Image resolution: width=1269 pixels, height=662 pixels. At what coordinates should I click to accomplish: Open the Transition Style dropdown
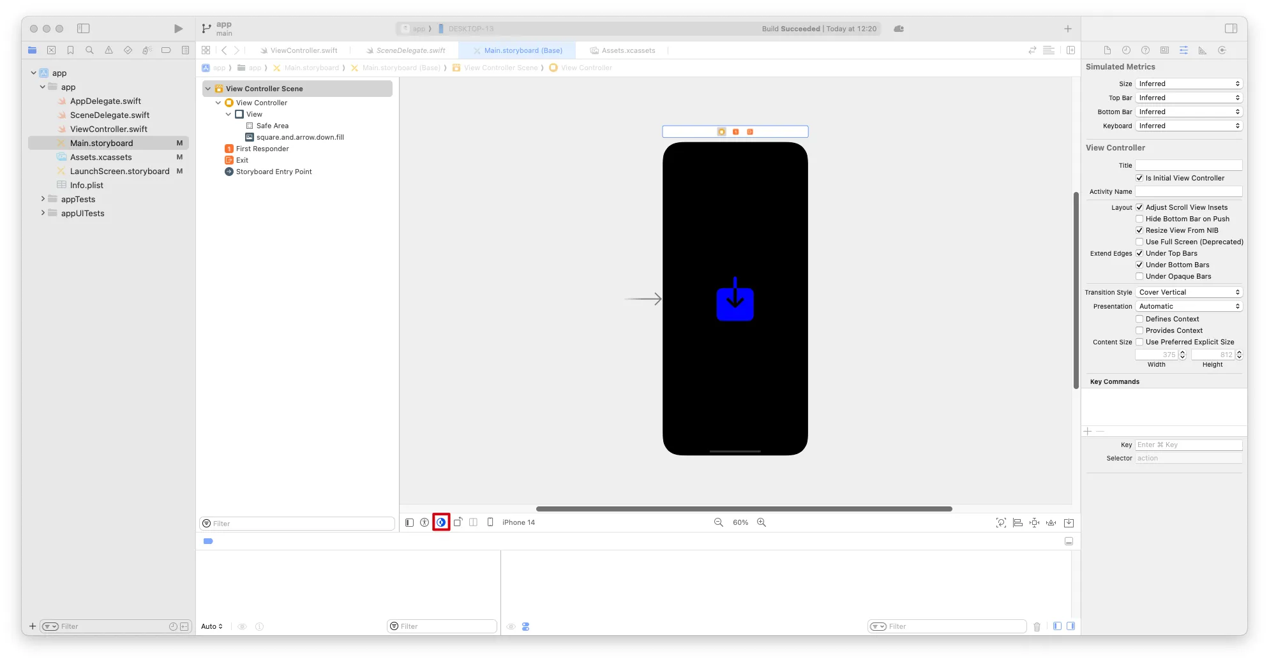1189,292
